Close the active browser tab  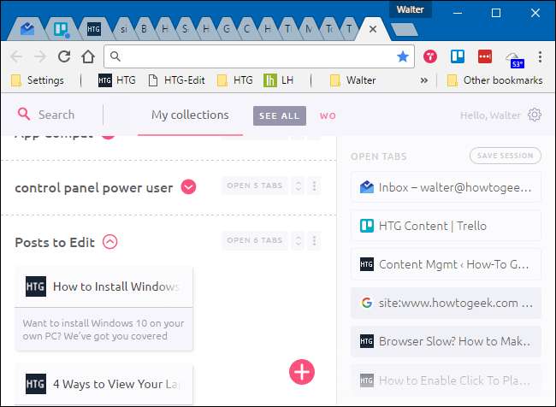tap(373, 29)
